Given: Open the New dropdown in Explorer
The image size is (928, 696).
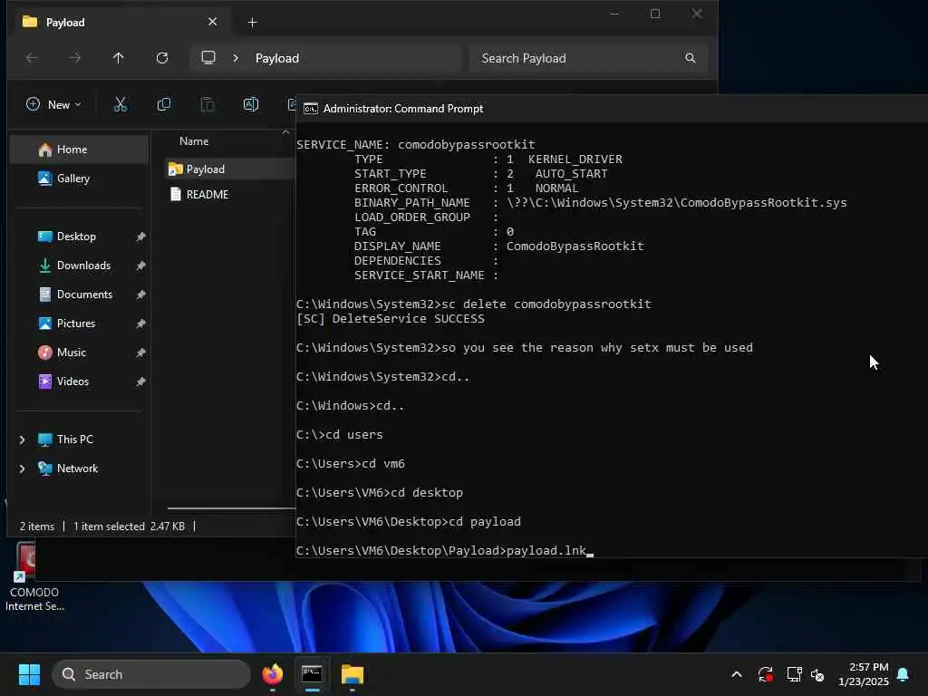Looking at the screenshot, I should (x=53, y=105).
